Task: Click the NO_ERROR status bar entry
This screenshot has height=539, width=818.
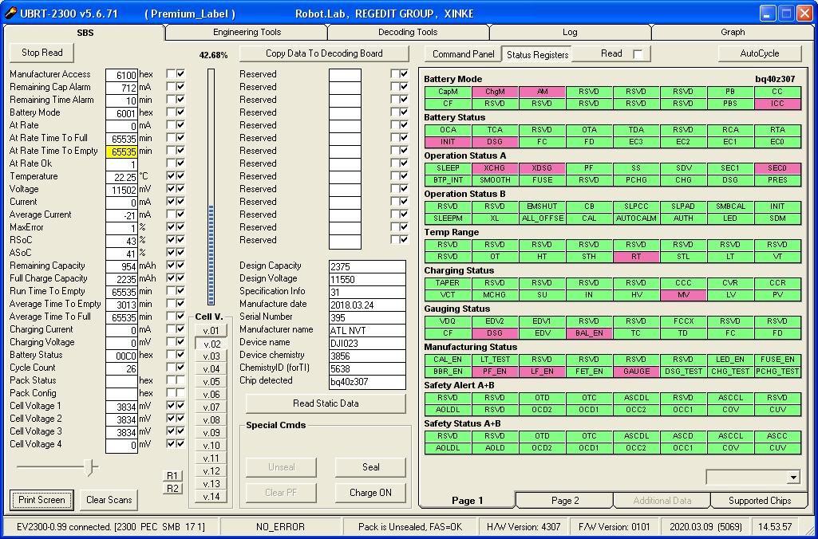Action: 281,527
